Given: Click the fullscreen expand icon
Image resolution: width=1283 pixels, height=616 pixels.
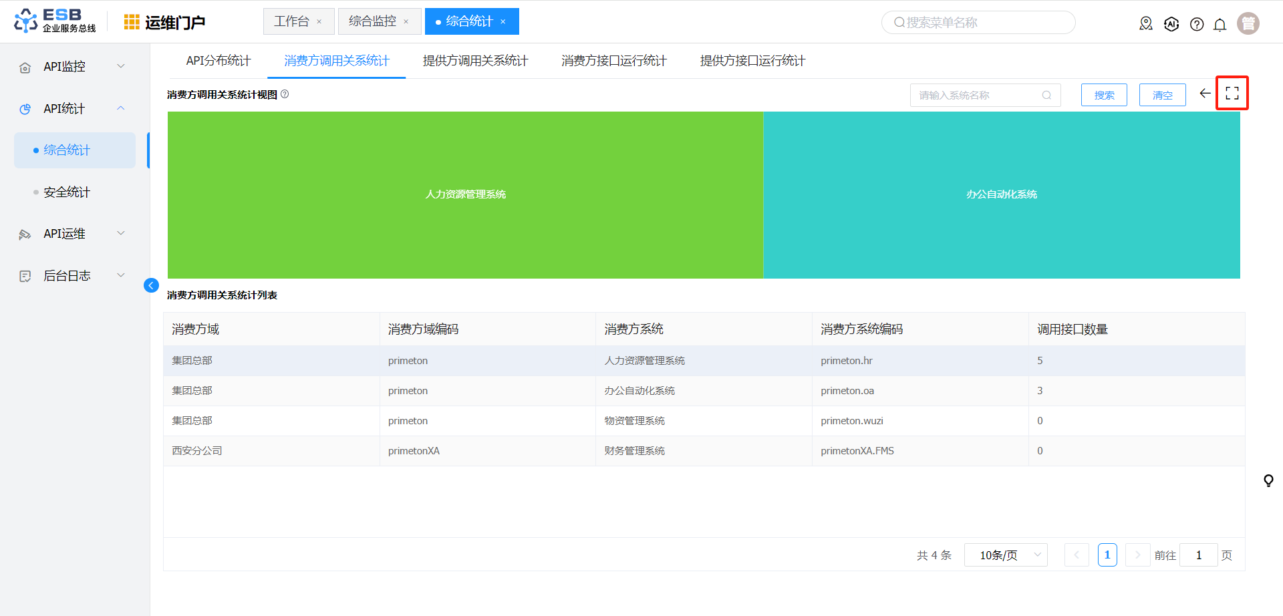Looking at the screenshot, I should (1232, 94).
